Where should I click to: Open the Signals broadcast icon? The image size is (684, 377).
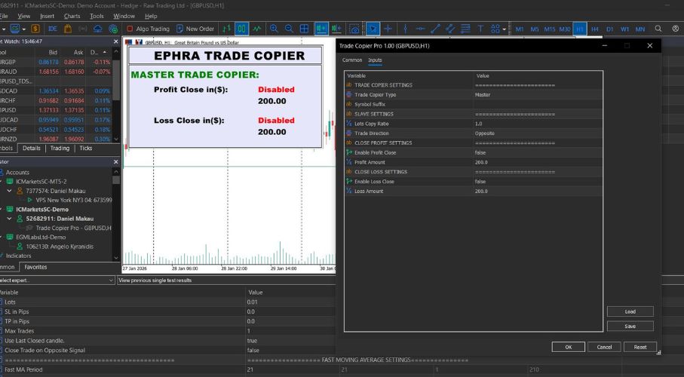pos(82,29)
